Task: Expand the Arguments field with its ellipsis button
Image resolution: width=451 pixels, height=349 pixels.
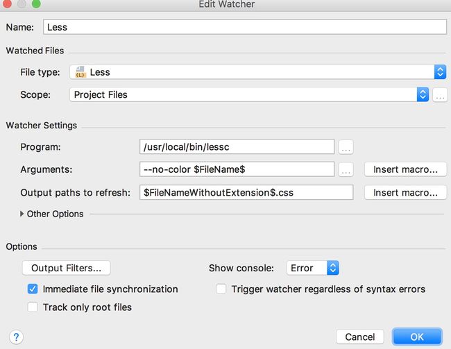Action: [346, 169]
